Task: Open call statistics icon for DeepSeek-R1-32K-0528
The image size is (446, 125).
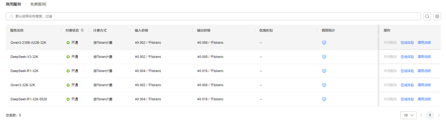Action: pyautogui.click(x=324, y=99)
